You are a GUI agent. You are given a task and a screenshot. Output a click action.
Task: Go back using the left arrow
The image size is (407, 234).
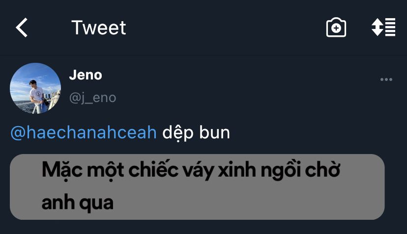coord(22,27)
